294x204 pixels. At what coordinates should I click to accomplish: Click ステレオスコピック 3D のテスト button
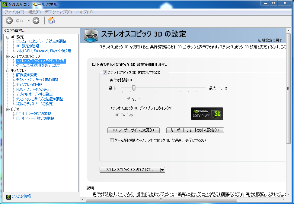[x=130, y=170]
